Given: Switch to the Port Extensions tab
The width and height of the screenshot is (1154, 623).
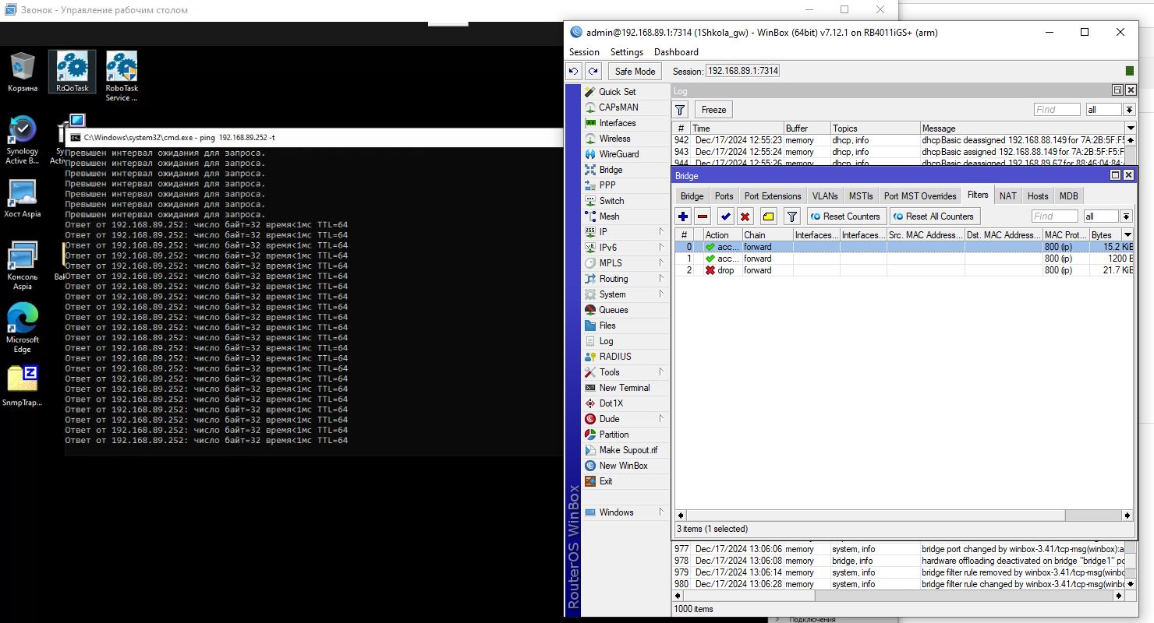Looking at the screenshot, I should pos(773,196).
